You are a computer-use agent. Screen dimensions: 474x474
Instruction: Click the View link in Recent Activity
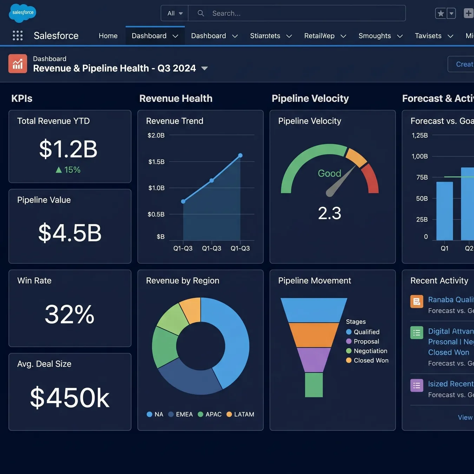click(x=465, y=417)
